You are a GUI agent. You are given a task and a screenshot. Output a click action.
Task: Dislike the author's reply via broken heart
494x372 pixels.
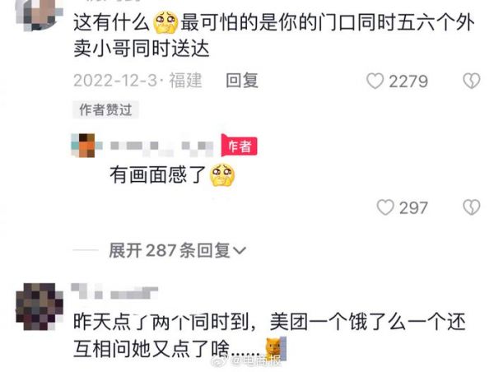point(471,207)
